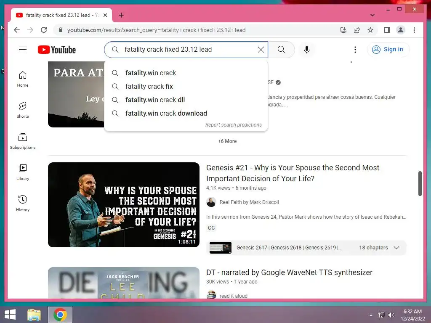Reload the page
This screenshot has width=431, height=323.
[x=44, y=30]
